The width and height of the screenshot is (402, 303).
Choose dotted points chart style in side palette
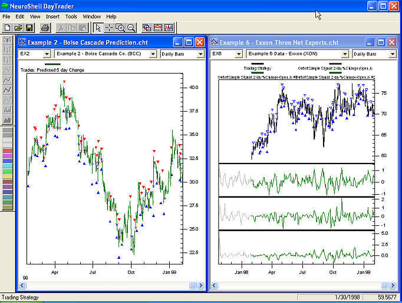click(x=8, y=100)
